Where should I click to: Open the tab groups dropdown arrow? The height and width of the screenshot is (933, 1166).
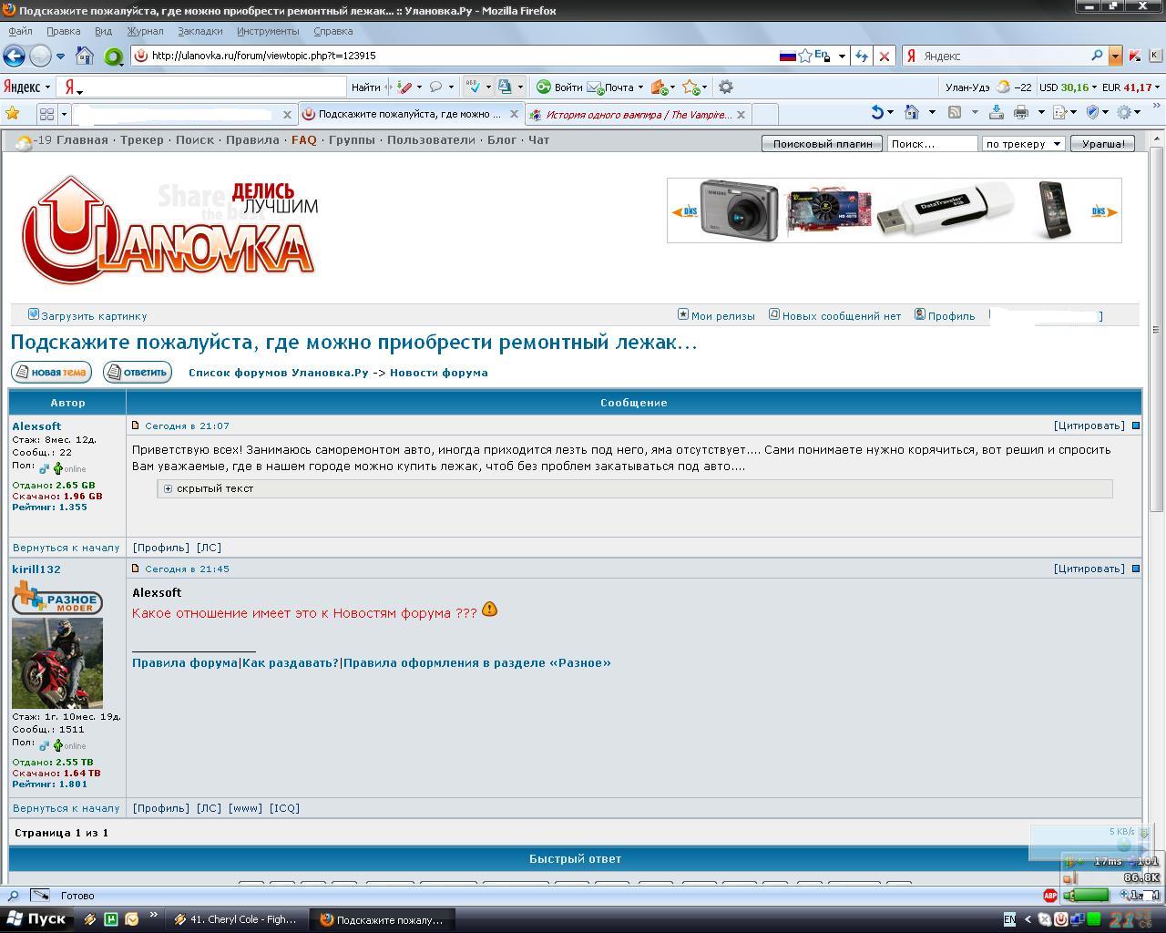[x=64, y=114]
